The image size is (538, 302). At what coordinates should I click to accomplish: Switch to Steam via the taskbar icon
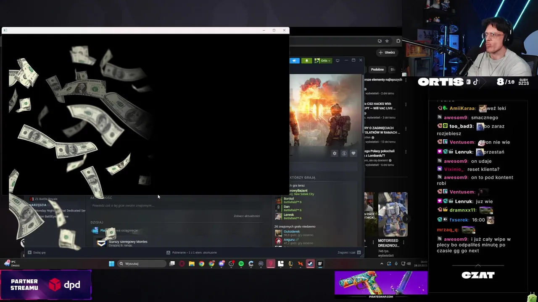pos(310,264)
